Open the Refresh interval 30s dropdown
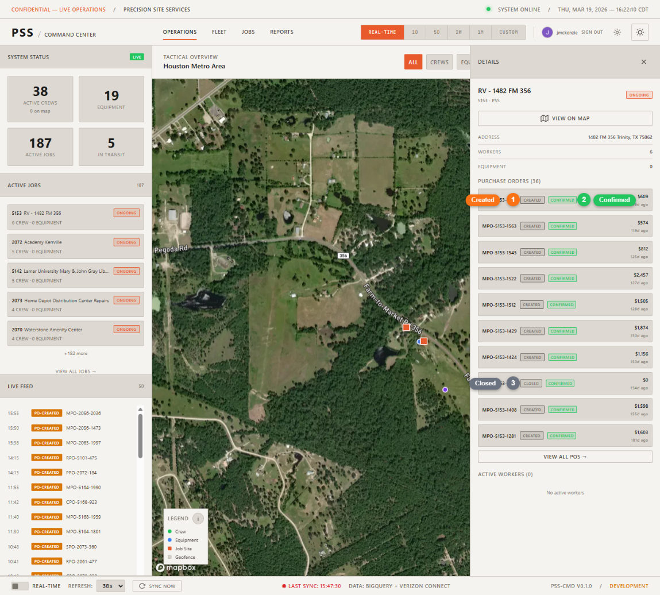This screenshot has width=660, height=595. [x=110, y=586]
